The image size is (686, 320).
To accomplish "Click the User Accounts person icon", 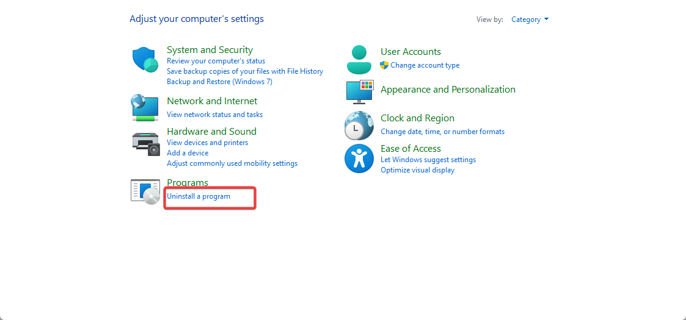I will coord(359,59).
